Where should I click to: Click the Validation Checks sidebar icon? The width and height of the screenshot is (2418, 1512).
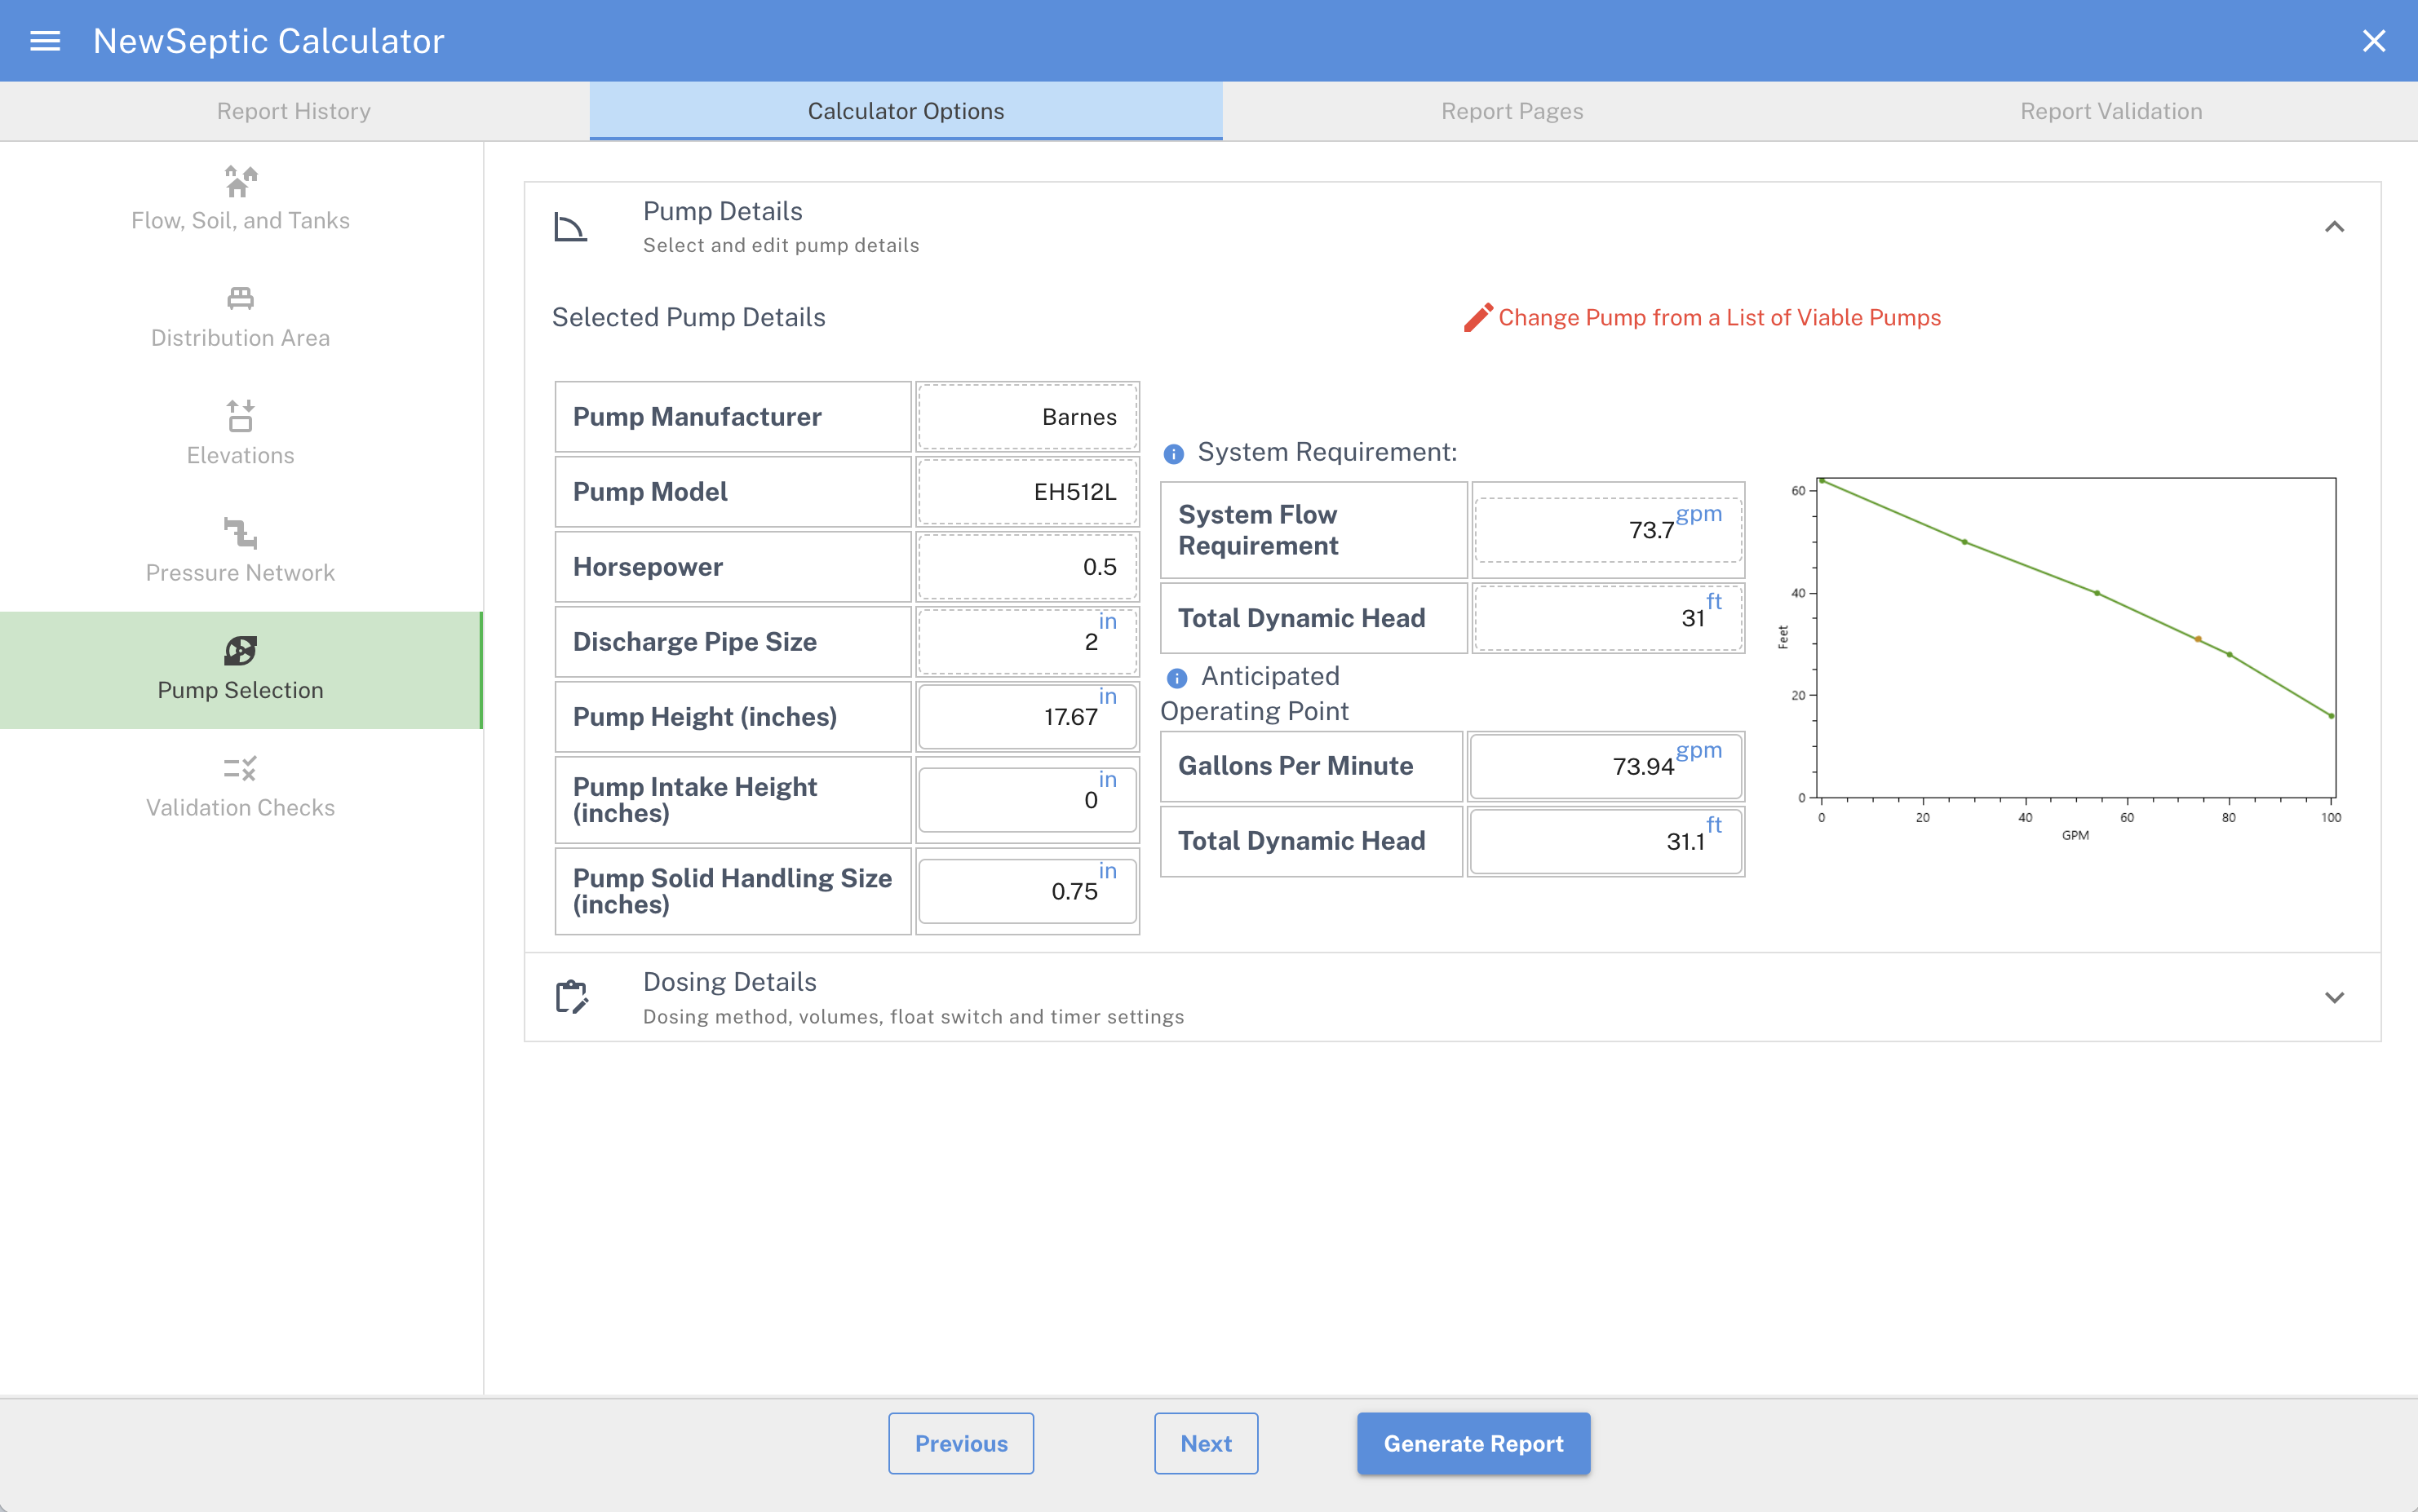pos(240,768)
